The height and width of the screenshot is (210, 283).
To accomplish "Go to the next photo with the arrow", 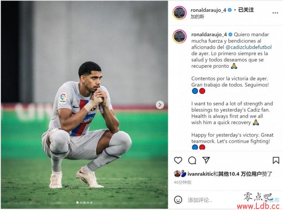I will coord(160,105).
